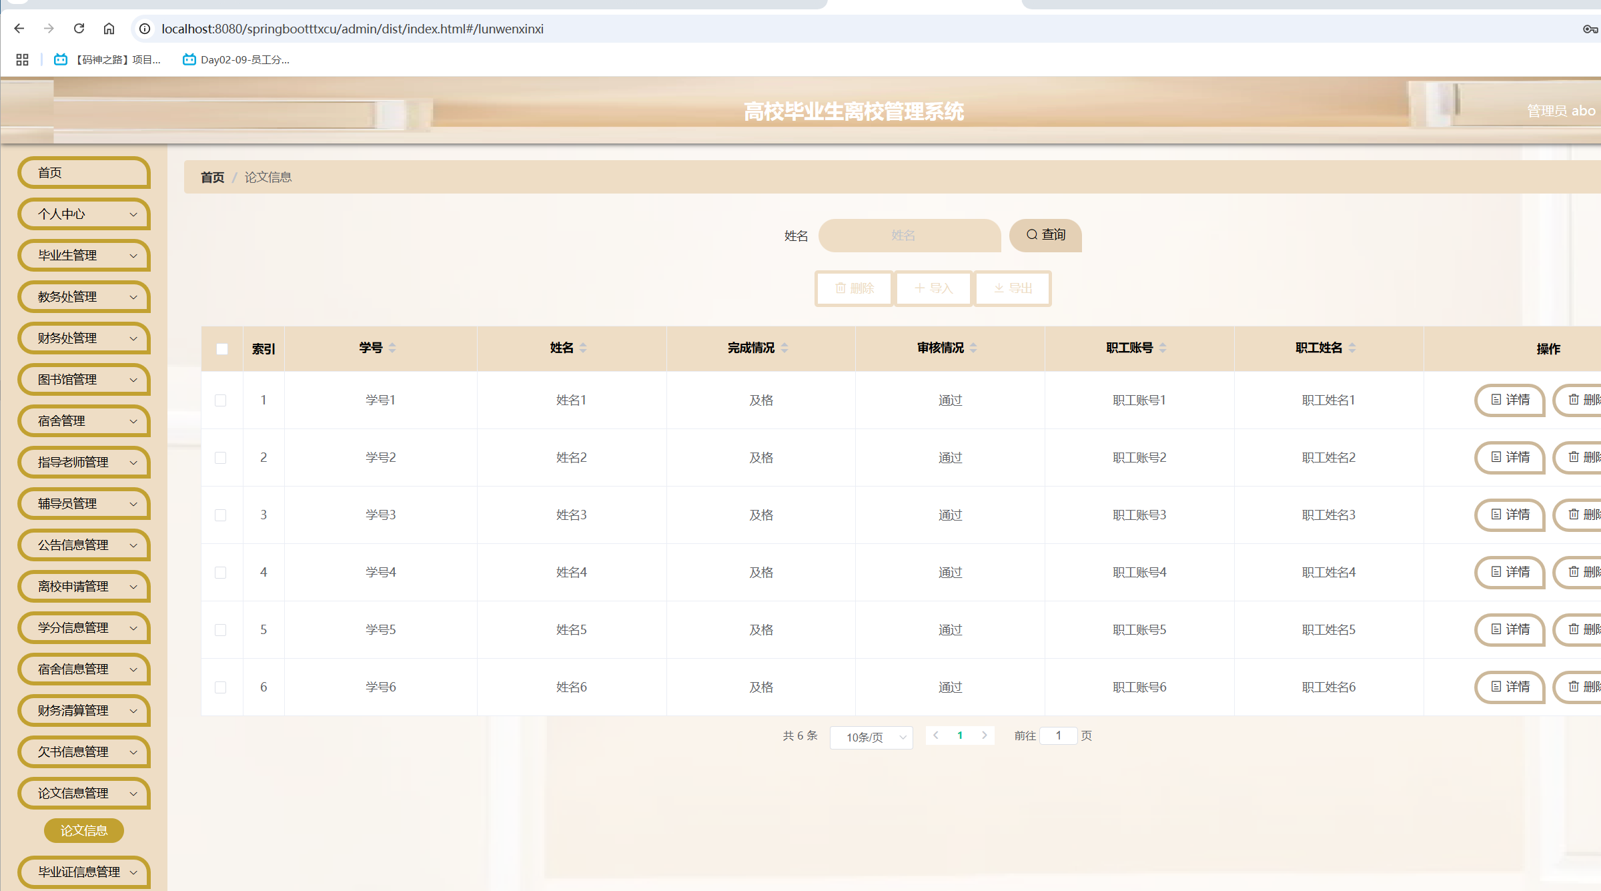The height and width of the screenshot is (891, 1601).
Task: Sort 审核情况 column using sort arrows
Action: click(973, 348)
